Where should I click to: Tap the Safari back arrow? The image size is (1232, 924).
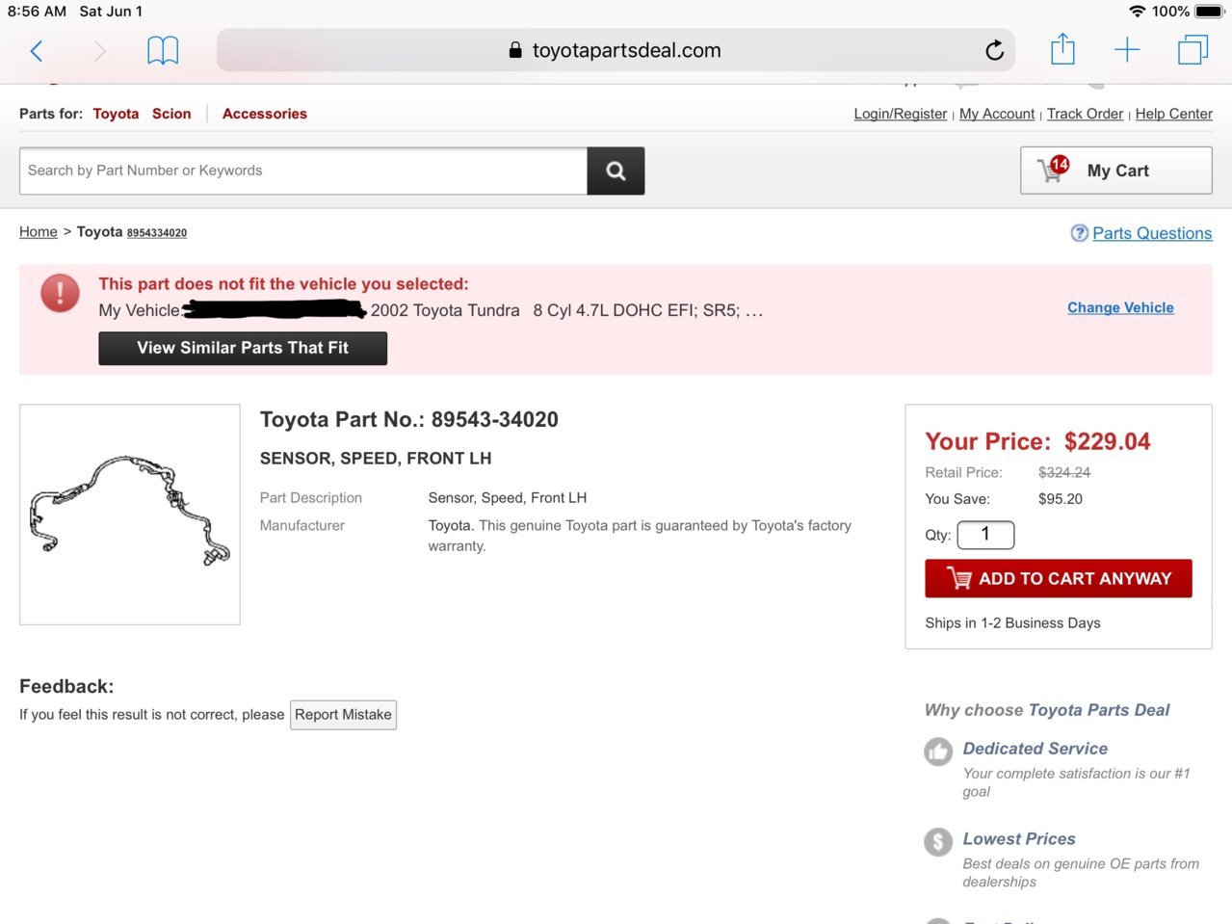click(x=37, y=51)
